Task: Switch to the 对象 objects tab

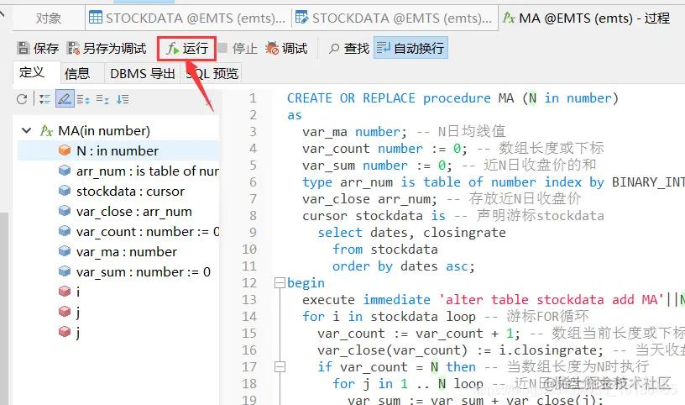Action: 49,18
